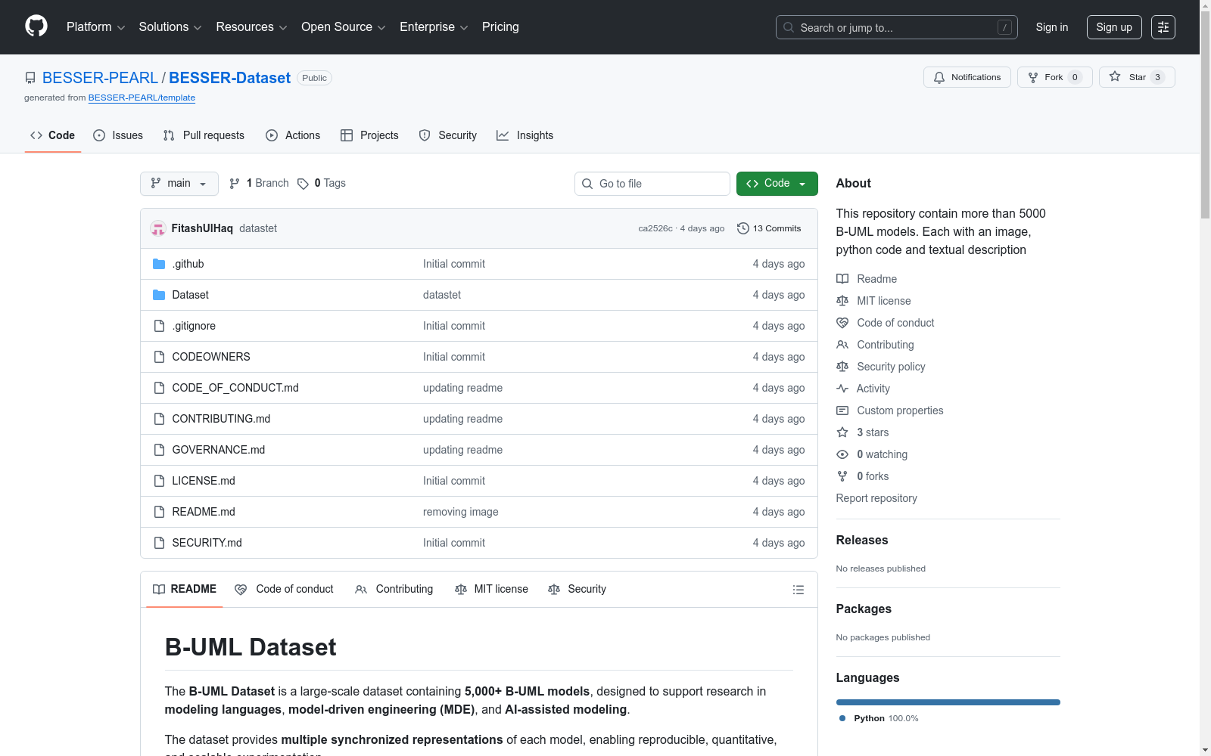Click the Readme book icon in About
Screen dimensions: 1211x756
[842, 279]
